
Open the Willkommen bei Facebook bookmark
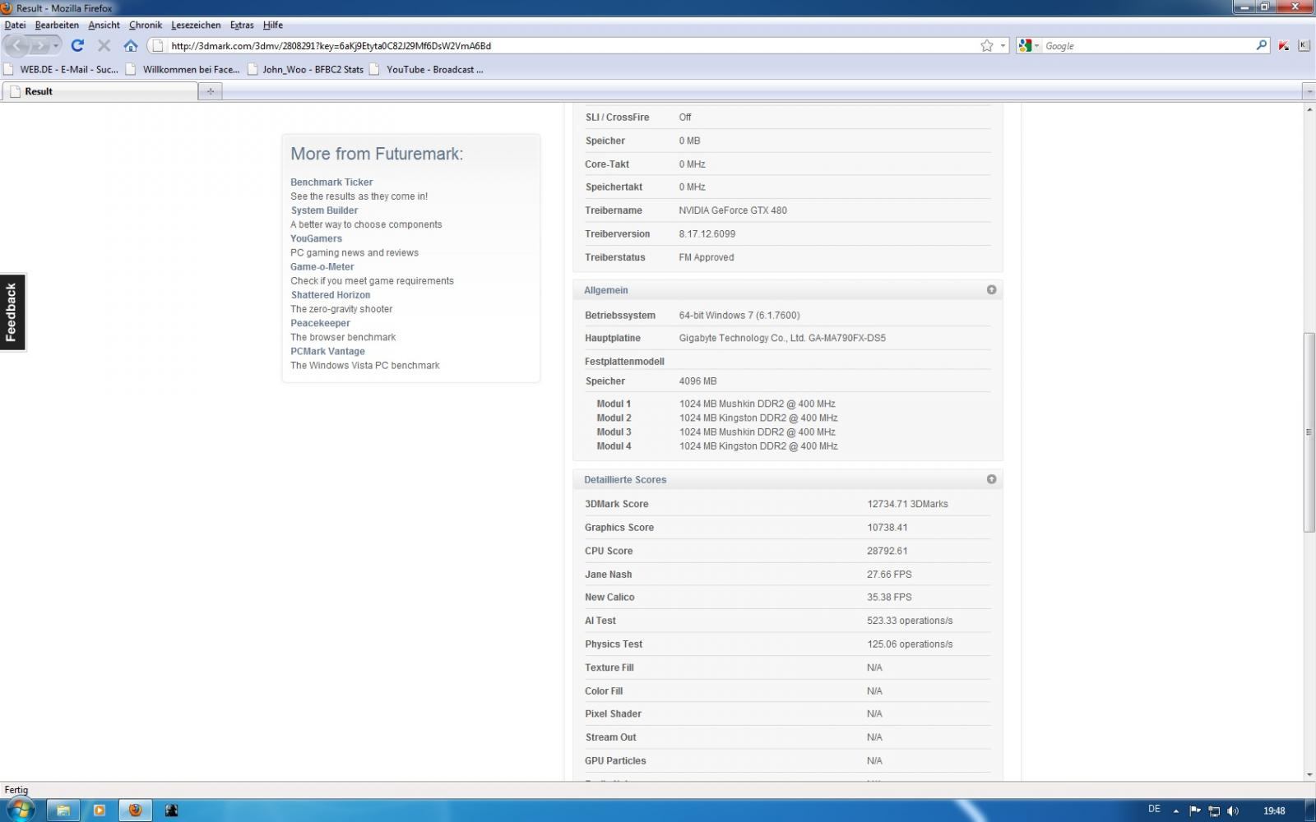click(x=183, y=70)
